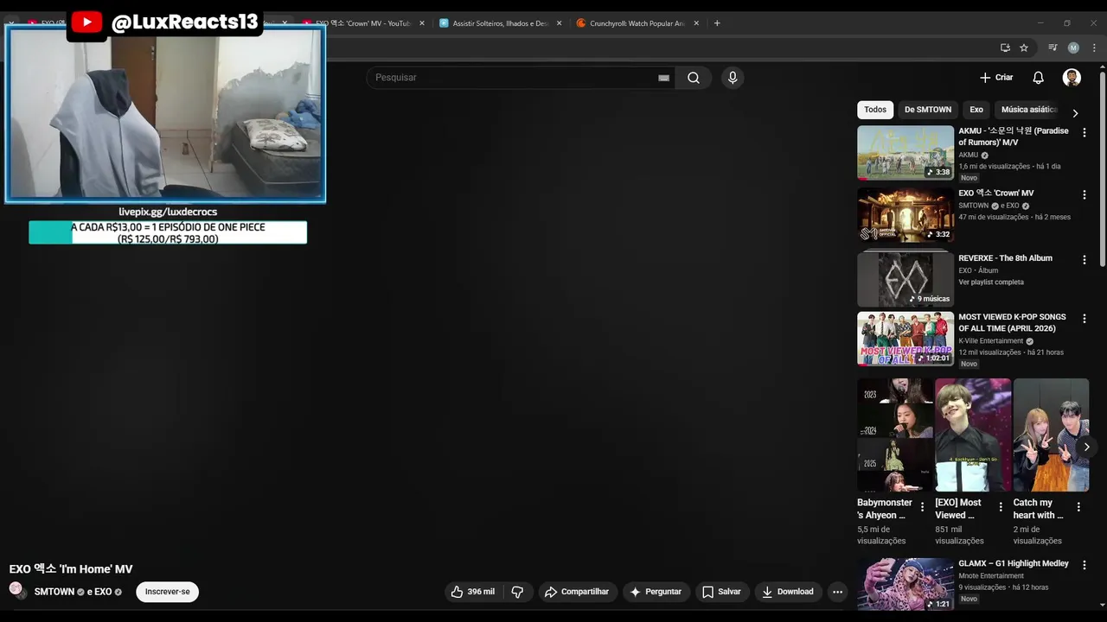
Task: Select the Exo filter chip
Action: click(x=976, y=110)
